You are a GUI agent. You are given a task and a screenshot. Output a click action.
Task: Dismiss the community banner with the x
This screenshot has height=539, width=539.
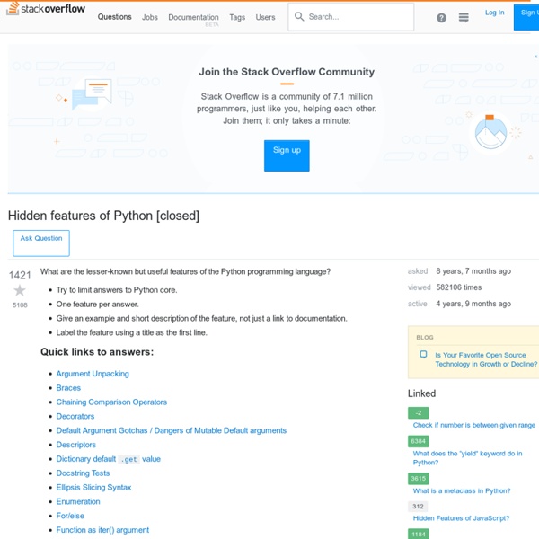535,57
